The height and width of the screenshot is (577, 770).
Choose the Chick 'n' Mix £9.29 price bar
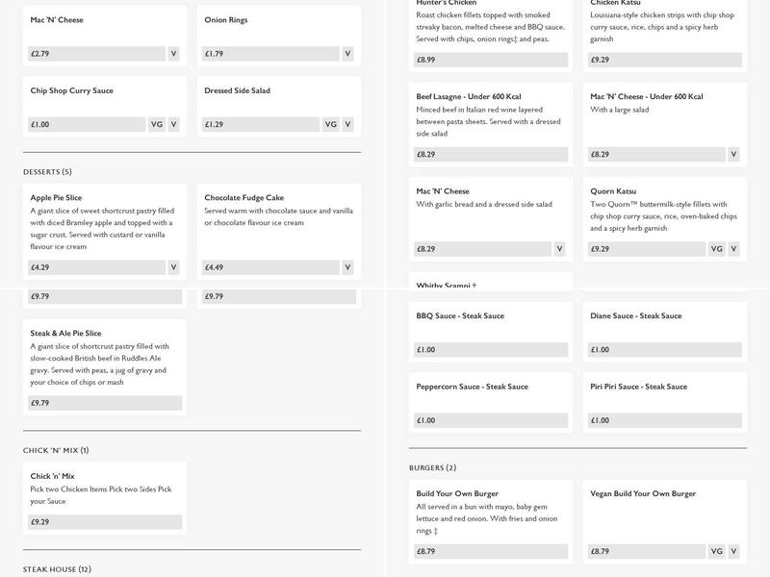[105, 522]
